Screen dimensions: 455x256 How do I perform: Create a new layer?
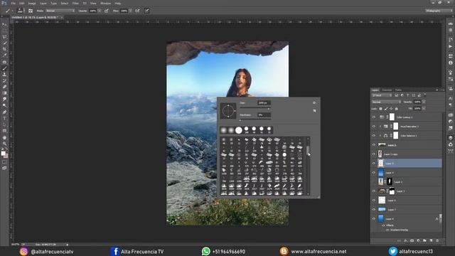(431, 240)
